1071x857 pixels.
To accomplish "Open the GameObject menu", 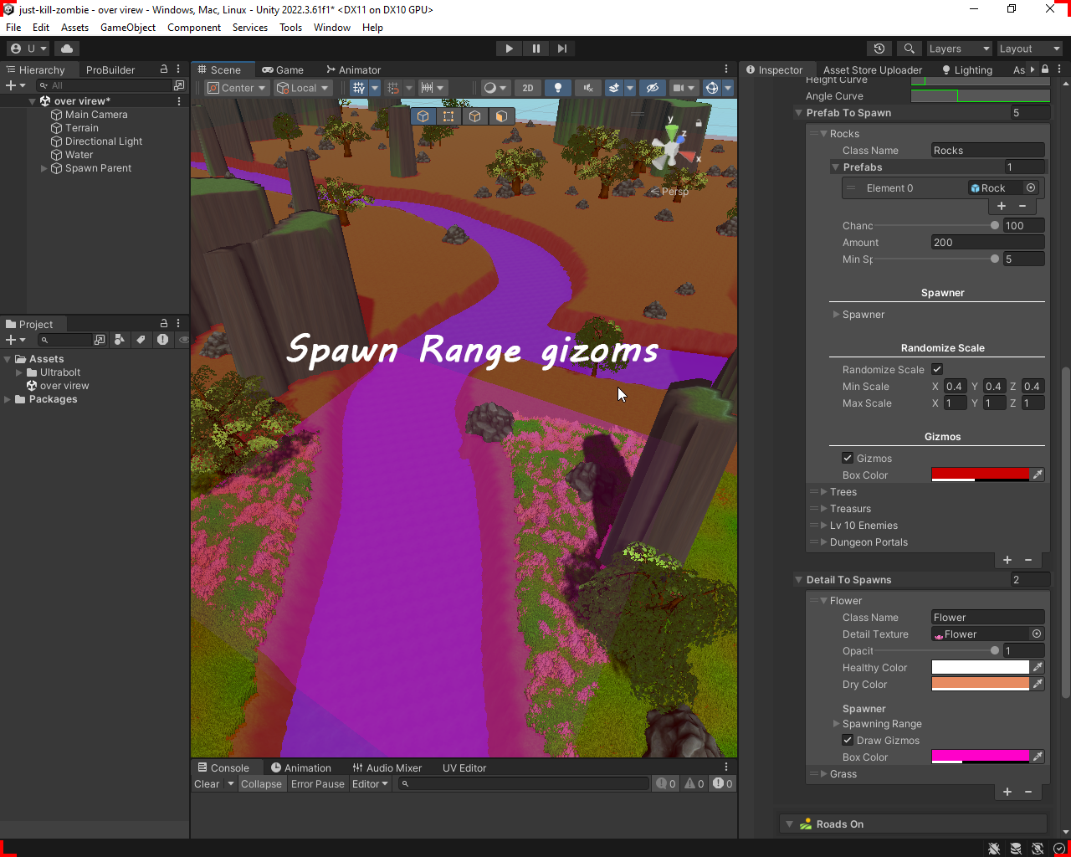I will tap(128, 28).
